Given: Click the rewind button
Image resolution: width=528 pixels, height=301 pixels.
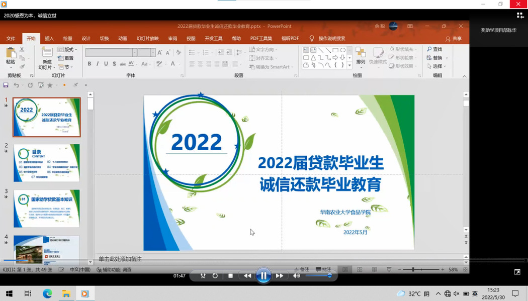Looking at the screenshot, I should pyautogui.click(x=247, y=276).
